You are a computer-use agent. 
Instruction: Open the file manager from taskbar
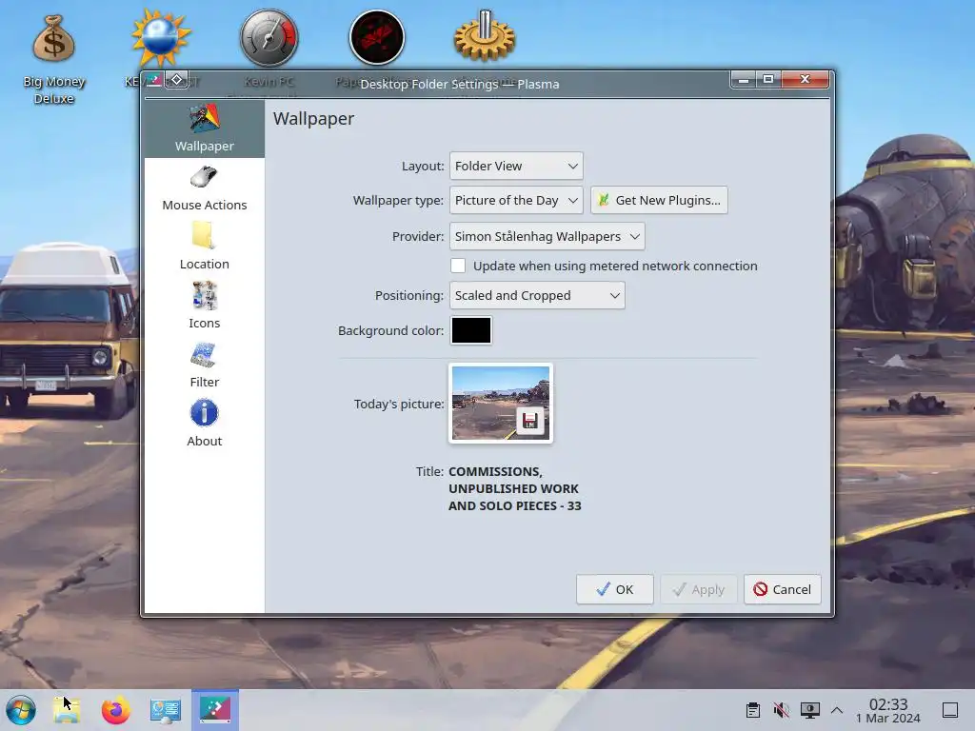67,710
